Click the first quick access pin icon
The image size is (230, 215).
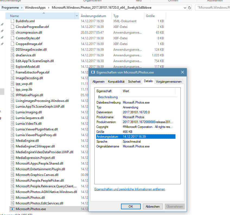coord(2,24)
